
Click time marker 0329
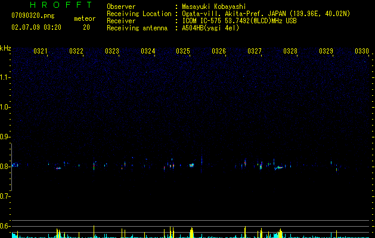[x=326, y=51]
